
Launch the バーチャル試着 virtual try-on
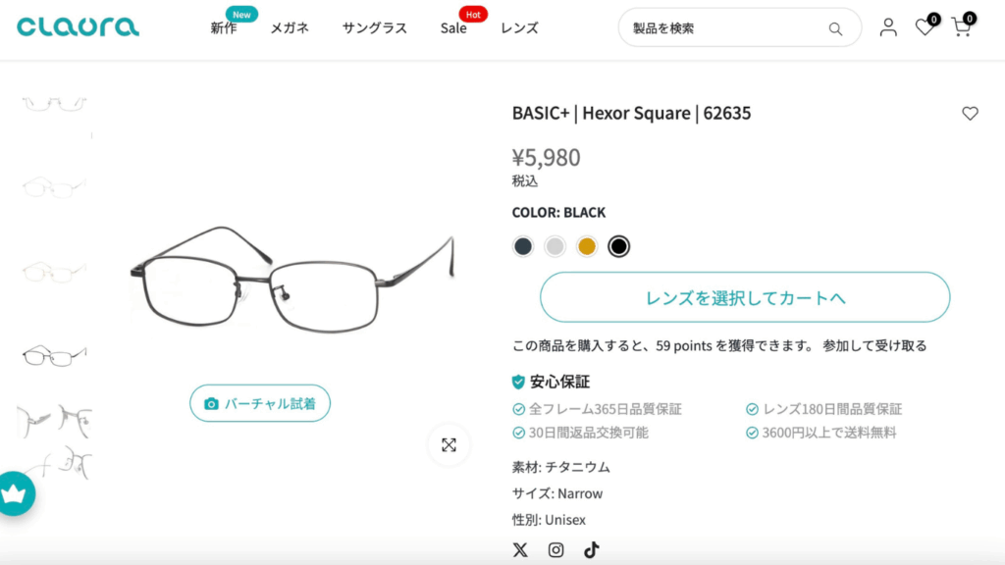(260, 403)
